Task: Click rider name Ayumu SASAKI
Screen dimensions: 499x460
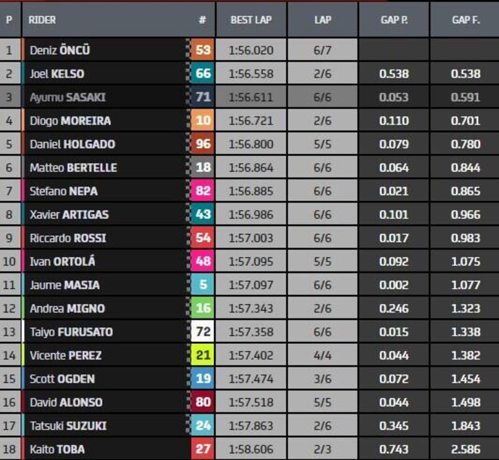Action: (67, 97)
